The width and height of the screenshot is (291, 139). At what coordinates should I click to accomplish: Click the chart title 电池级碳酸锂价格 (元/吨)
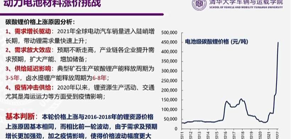216,42
